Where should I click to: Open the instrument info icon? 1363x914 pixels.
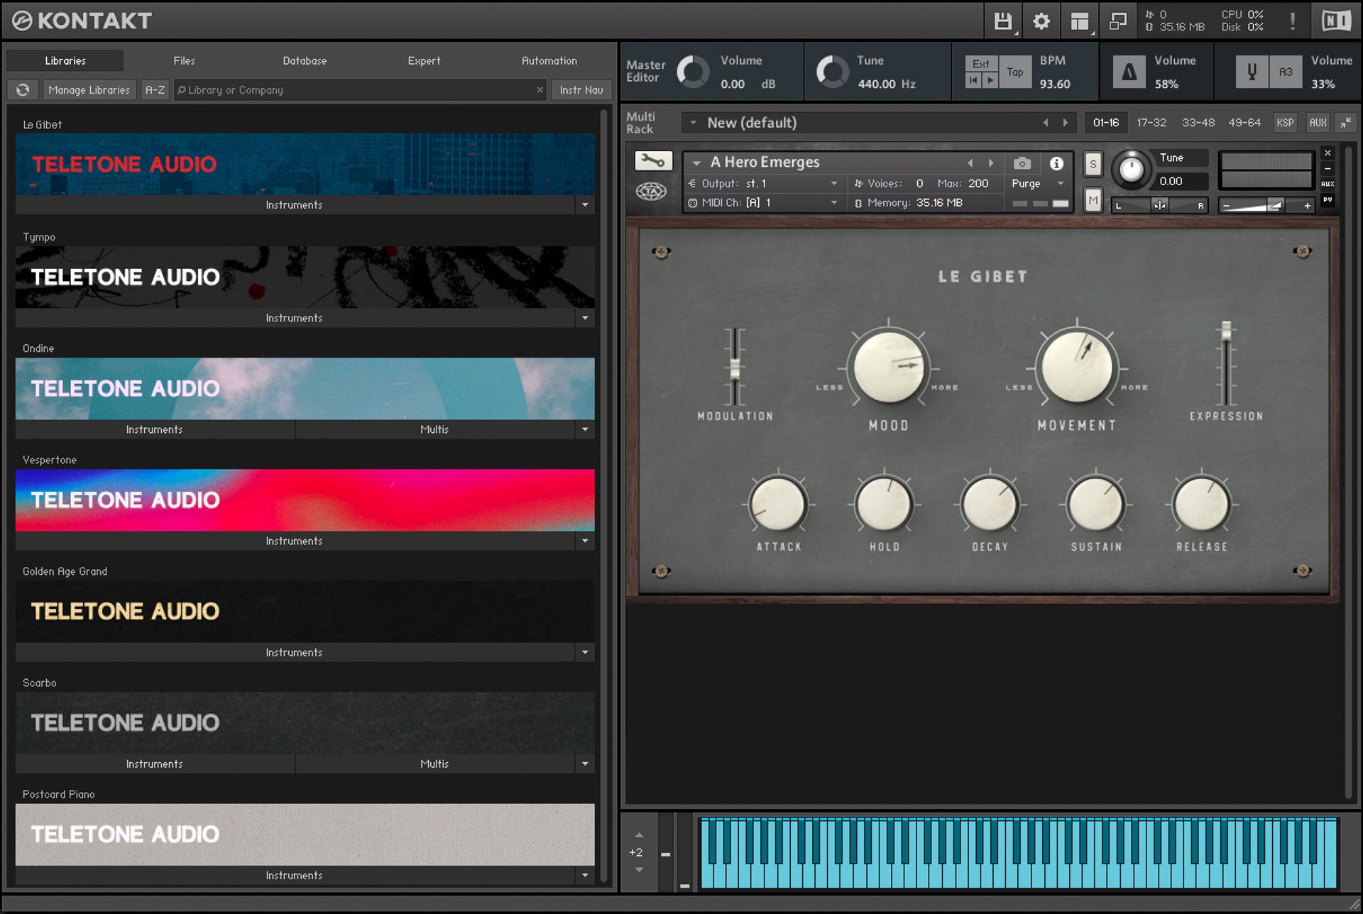[x=1056, y=163]
